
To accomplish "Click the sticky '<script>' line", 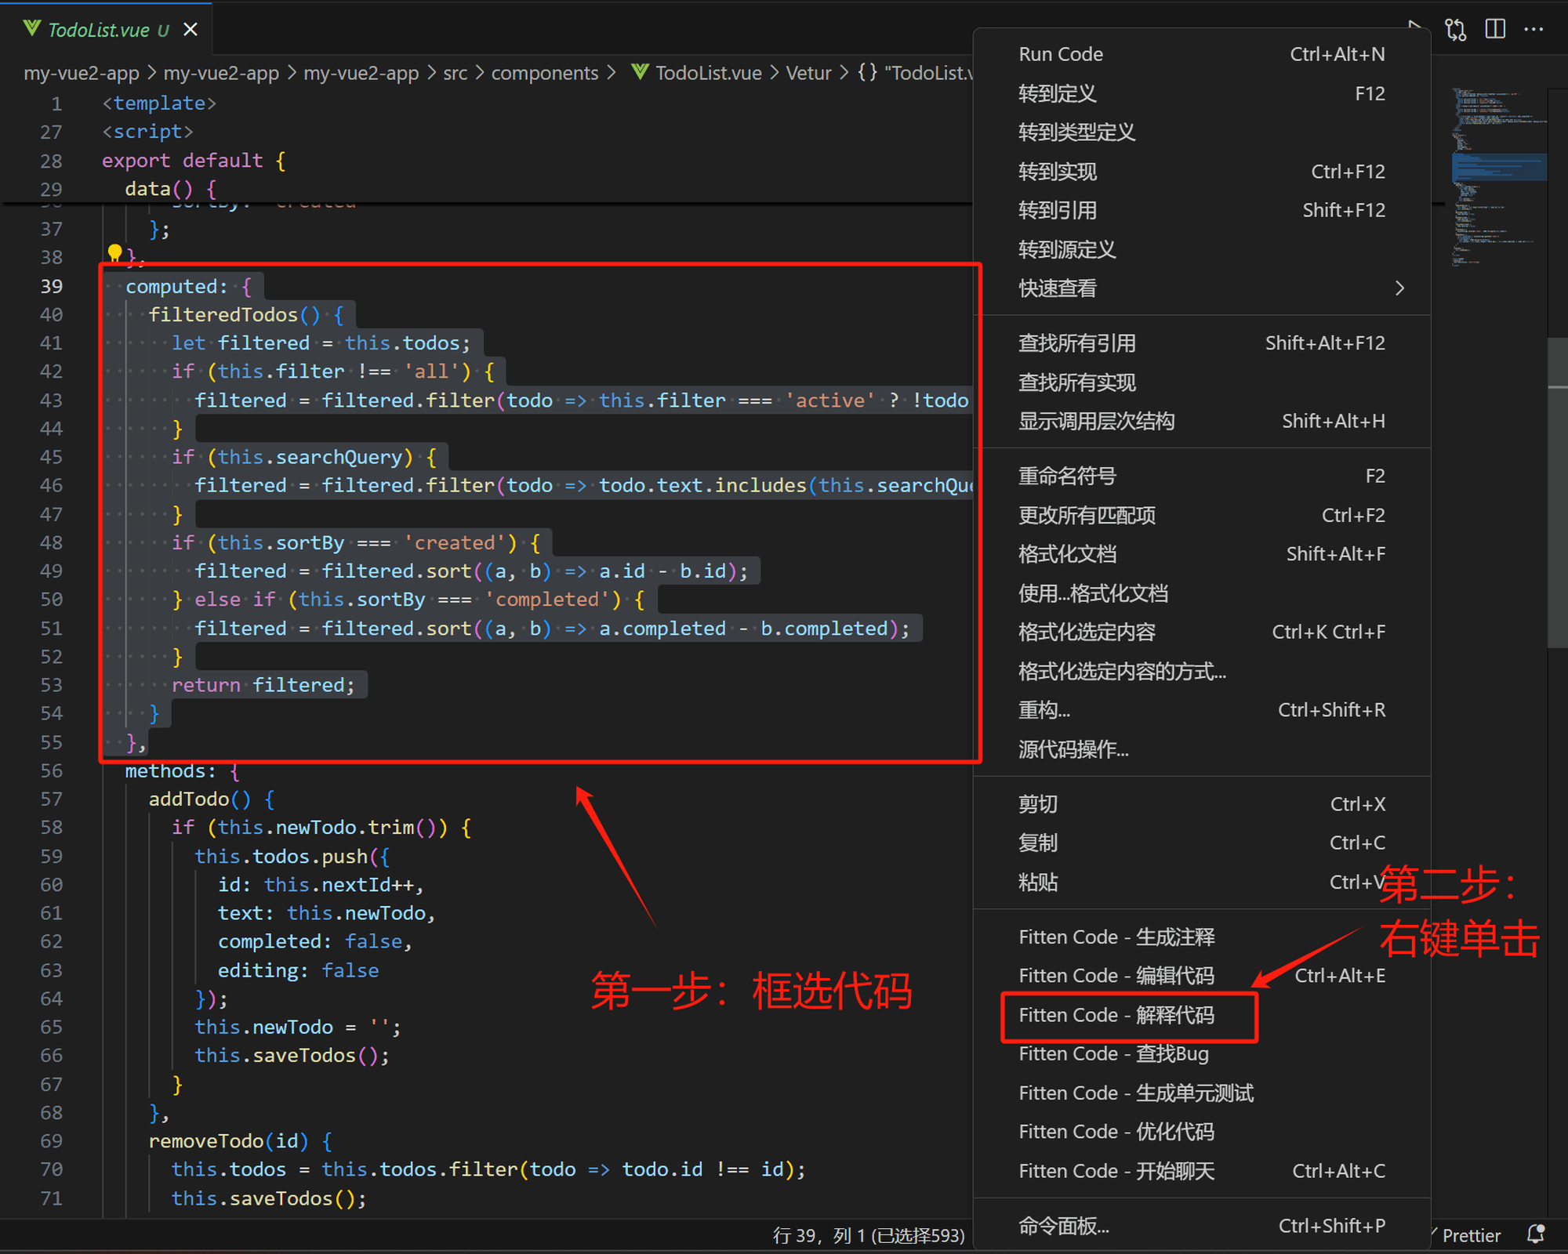I will coord(147,132).
